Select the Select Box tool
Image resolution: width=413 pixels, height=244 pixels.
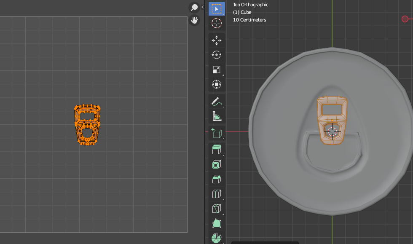[x=217, y=9]
